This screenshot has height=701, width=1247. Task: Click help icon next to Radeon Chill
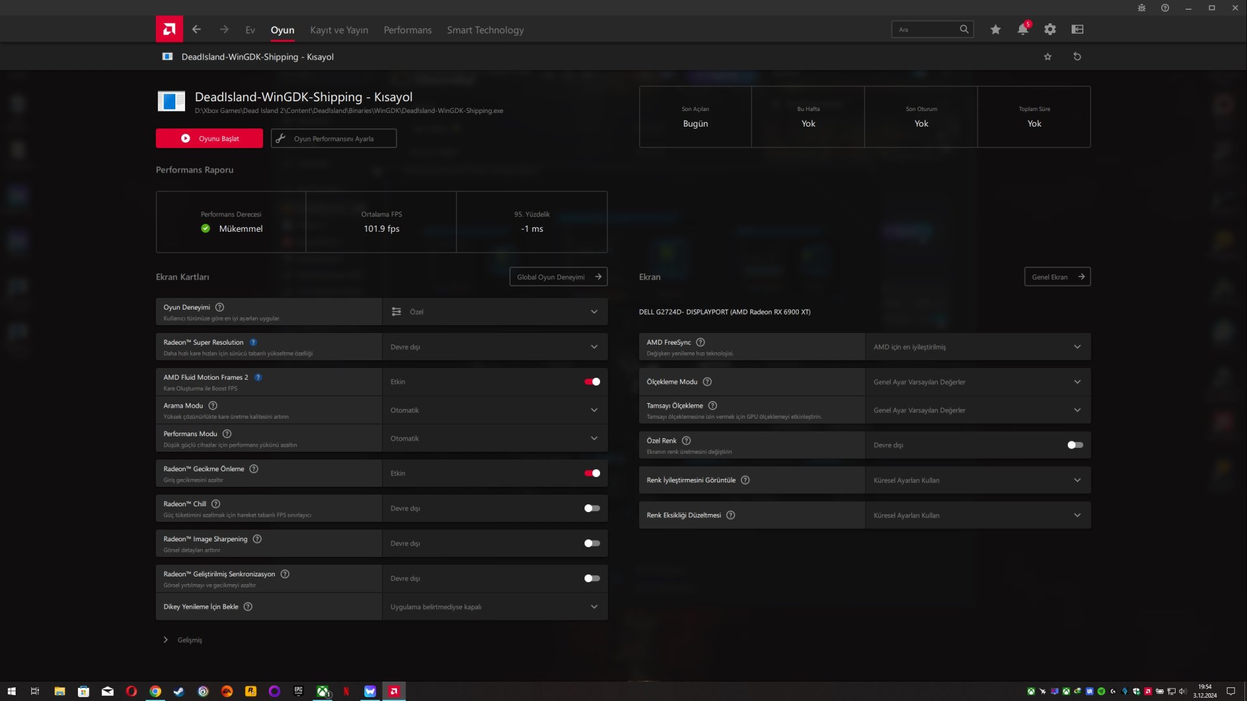click(x=216, y=504)
